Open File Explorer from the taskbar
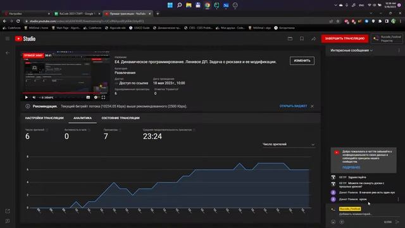405x228 pixels. point(189,5)
